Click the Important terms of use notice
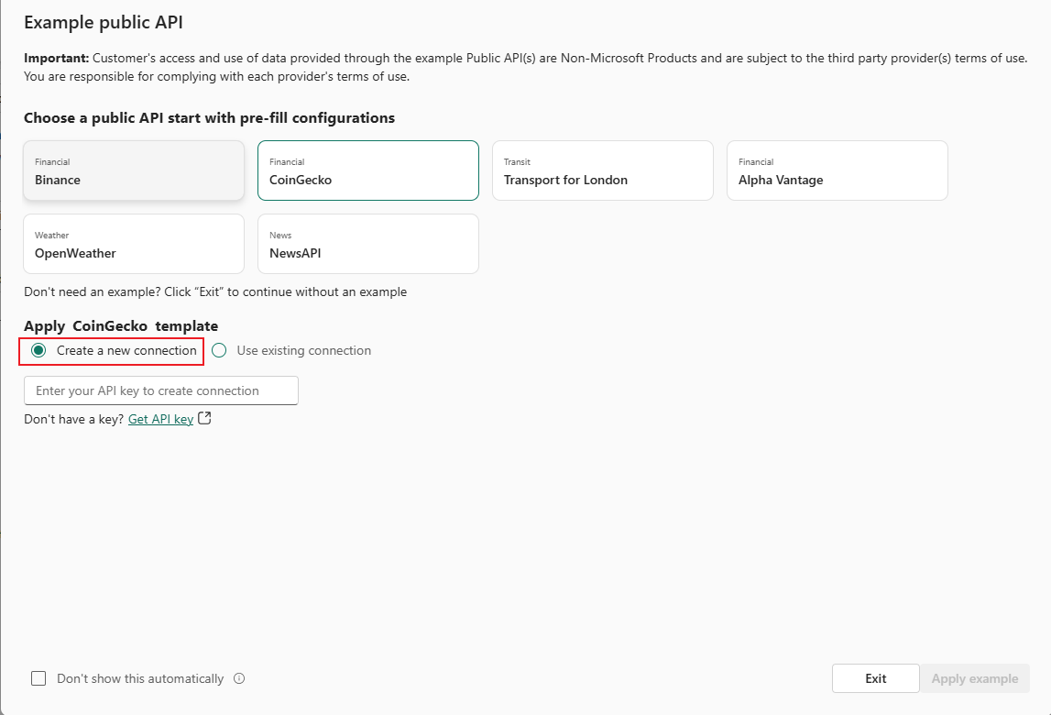Image resolution: width=1051 pixels, height=715 pixels. (x=525, y=67)
